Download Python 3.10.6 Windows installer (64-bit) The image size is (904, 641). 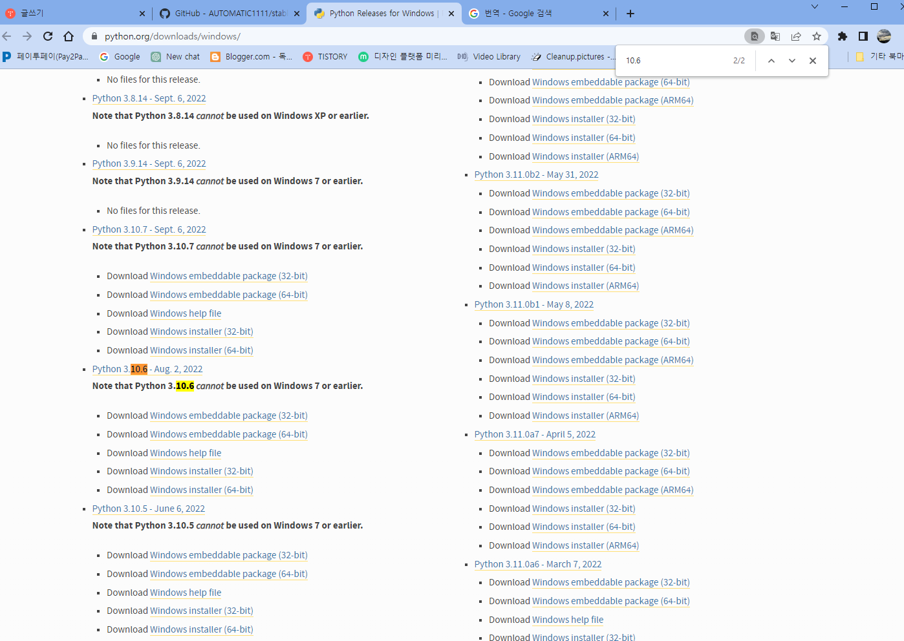click(x=202, y=490)
